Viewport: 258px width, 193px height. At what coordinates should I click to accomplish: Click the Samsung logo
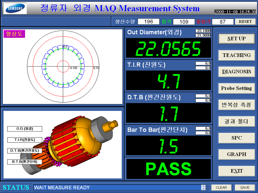pos(15,8)
